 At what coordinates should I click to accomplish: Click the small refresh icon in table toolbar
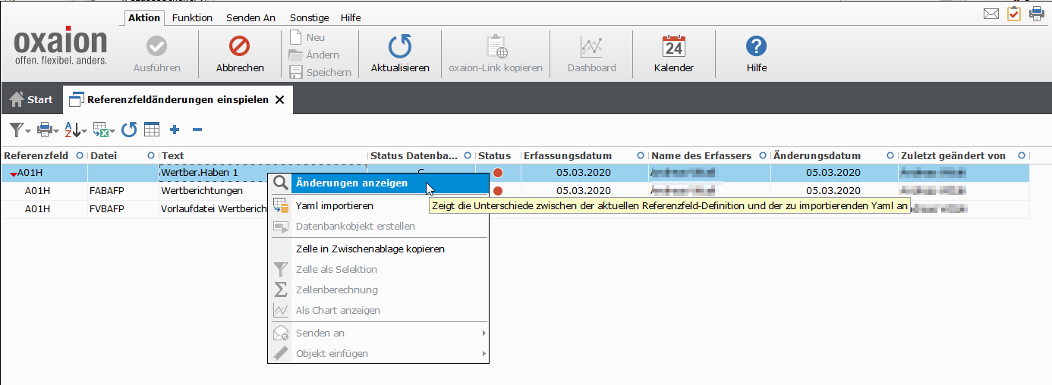pos(129,130)
